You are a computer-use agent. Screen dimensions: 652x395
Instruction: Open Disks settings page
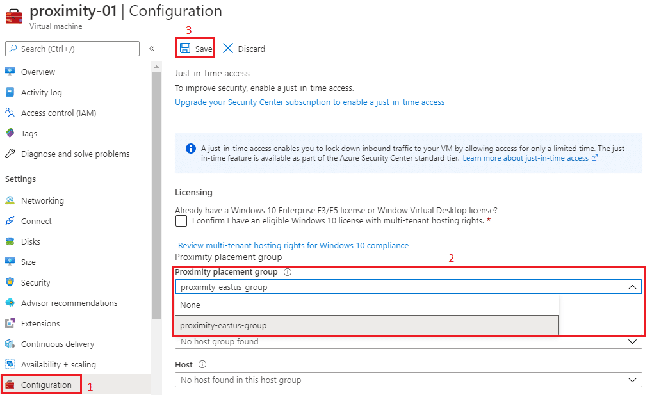click(31, 241)
